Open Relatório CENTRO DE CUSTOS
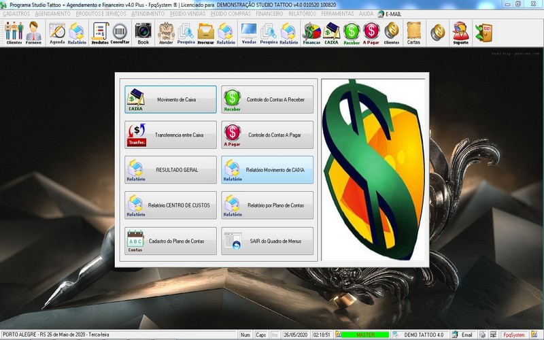 click(171, 205)
